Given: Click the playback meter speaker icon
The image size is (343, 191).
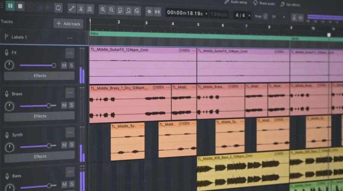Looking at the screenshot, I should pos(301,18).
